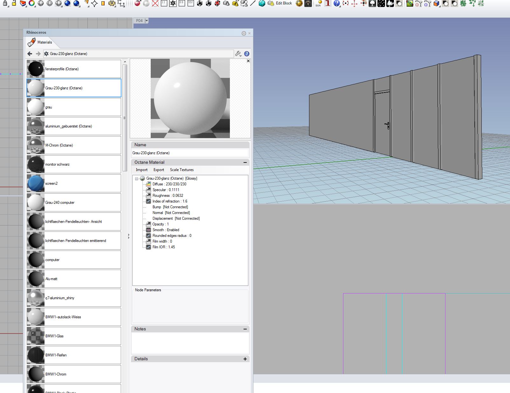Screen dimensions: 510x393
Task: Click the white tree on black icon
Action: point(372,3)
